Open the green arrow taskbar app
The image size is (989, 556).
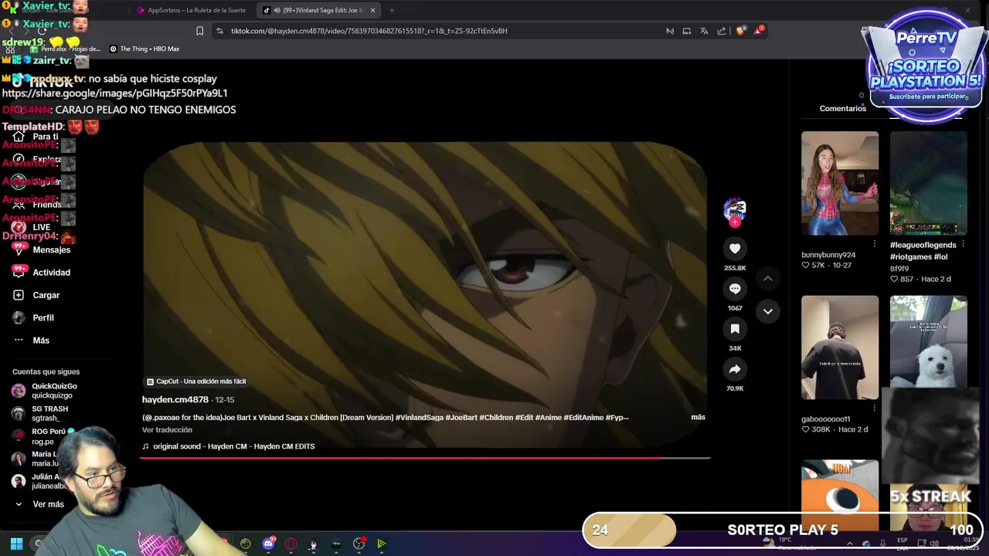tap(381, 544)
